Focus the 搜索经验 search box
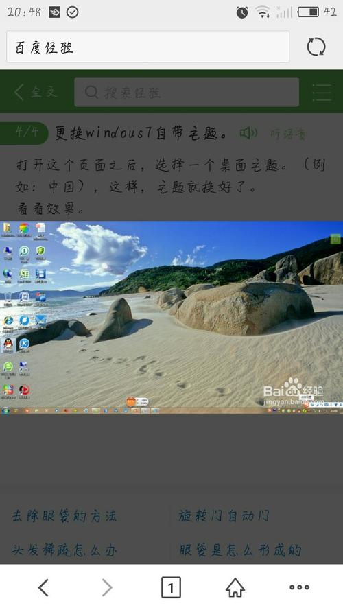This screenshot has height=610, width=343. [187, 92]
